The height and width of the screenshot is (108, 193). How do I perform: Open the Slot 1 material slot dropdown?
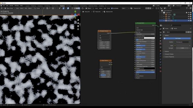pyautogui.click(x=125, y=8)
